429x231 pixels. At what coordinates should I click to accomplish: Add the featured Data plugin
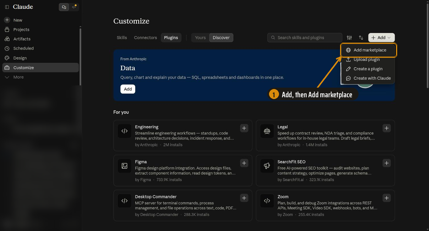[128, 89]
